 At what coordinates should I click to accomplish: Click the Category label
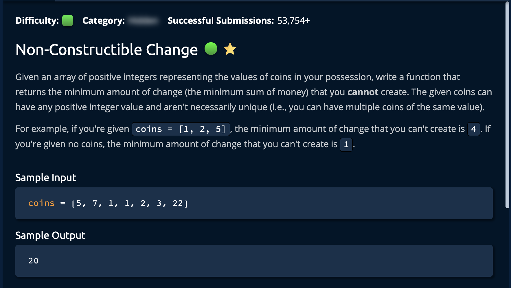tap(104, 21)
